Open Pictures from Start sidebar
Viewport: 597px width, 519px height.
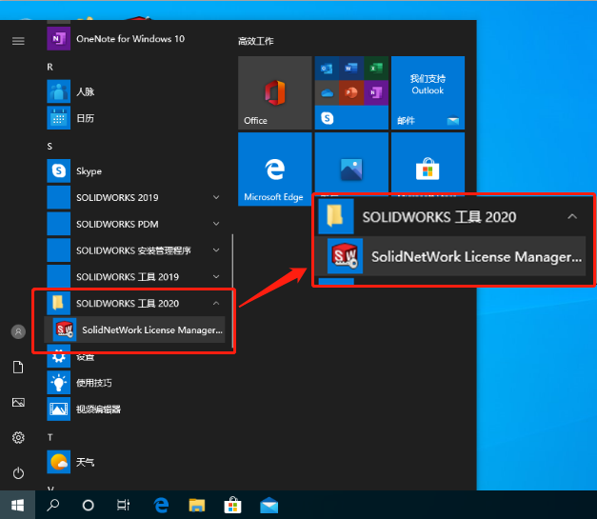pos(18,403)
